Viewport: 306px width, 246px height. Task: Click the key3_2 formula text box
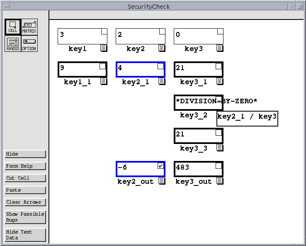pyautogui.click(x=247, y=118)
